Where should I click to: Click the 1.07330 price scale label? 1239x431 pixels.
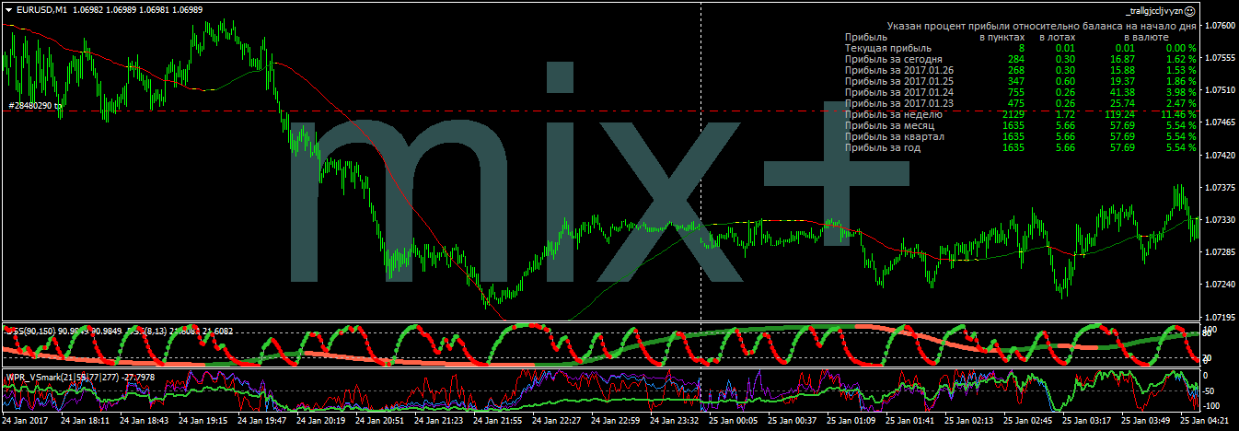1219,219
